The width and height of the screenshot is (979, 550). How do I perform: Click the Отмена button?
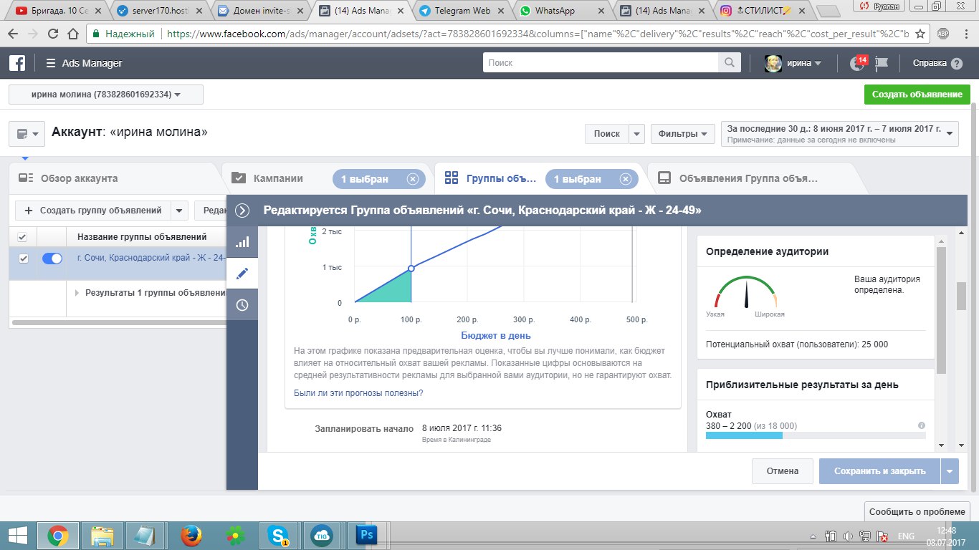(782, 471)
